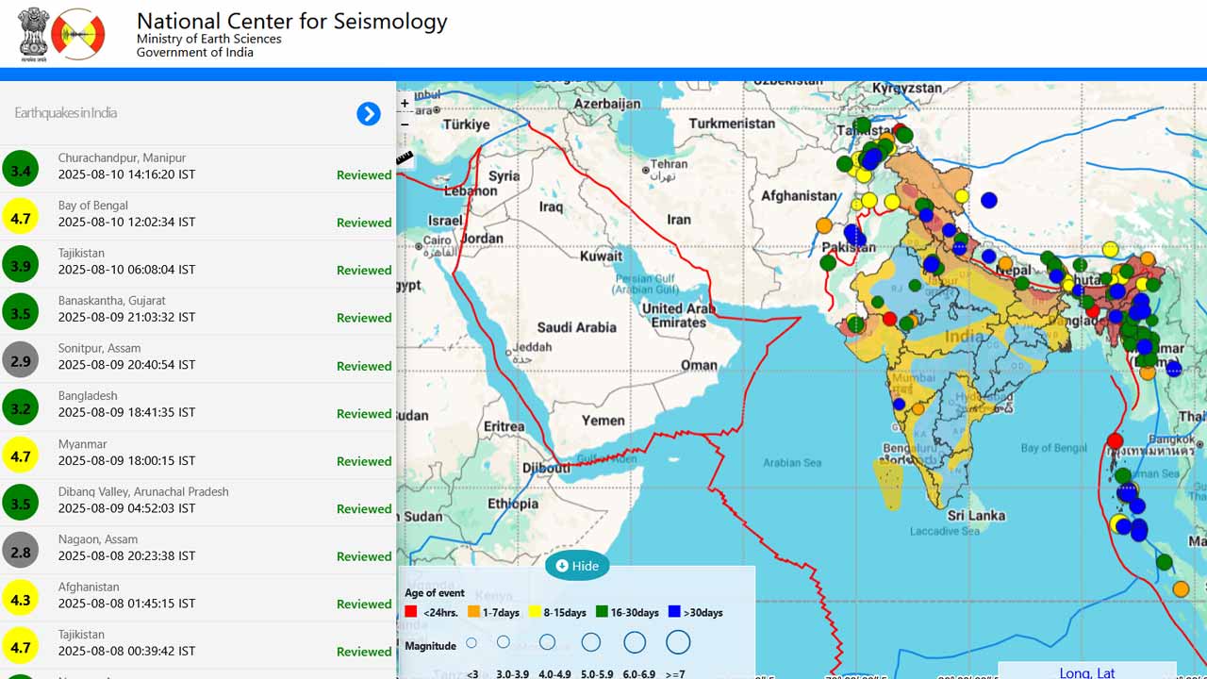Hide the map legend panel
Screen dimensions: 1207x679
577,566
